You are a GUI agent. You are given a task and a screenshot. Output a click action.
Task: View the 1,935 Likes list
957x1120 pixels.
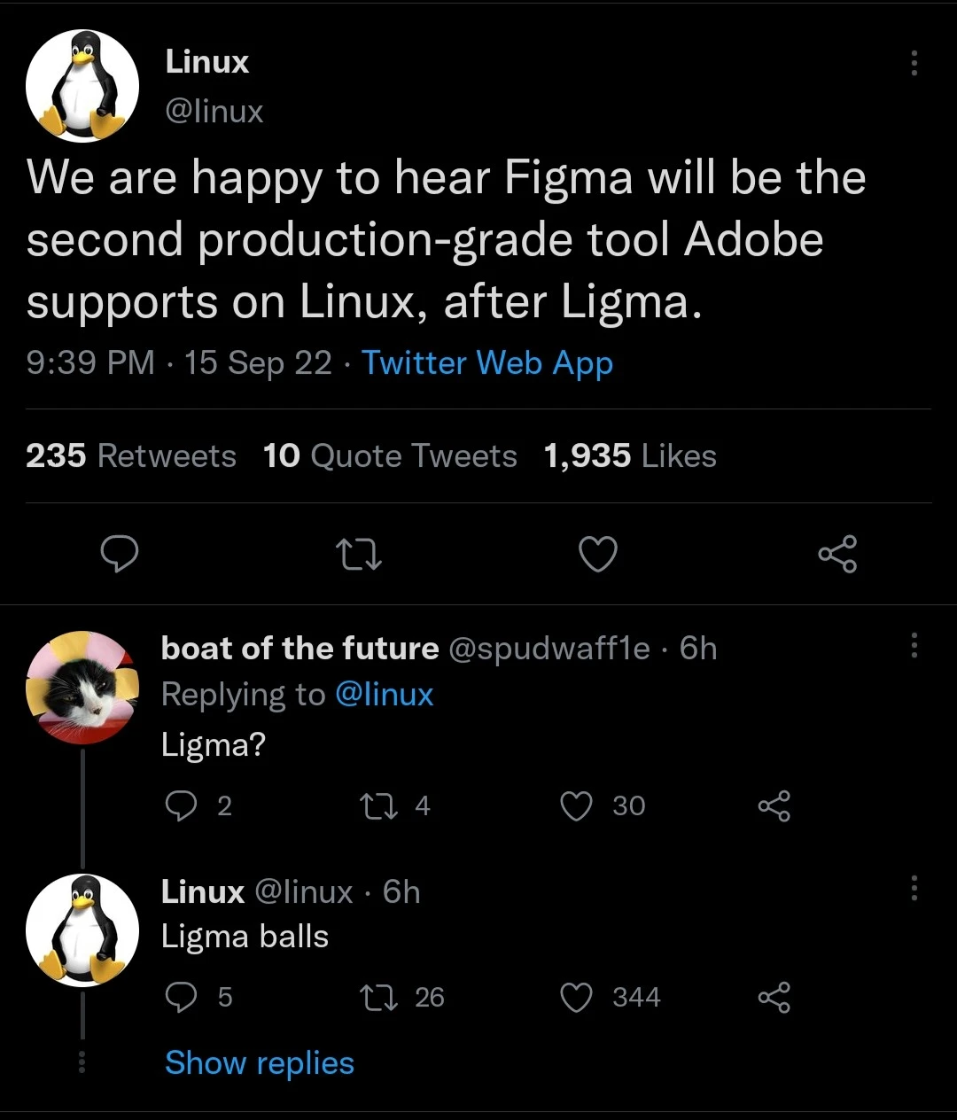(630, 456)
